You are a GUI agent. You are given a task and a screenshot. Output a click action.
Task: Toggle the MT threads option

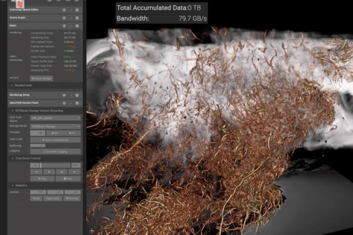pos(55,133)
